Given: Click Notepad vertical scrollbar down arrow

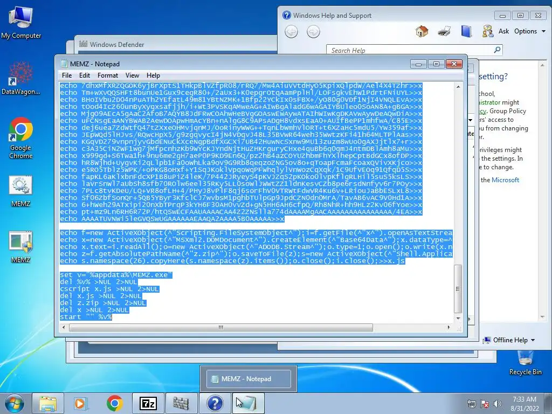Looking at the screenshot, I should (458, 318).
